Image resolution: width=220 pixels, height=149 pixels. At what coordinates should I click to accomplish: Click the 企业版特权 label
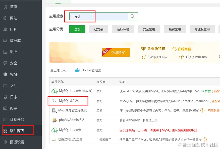[156, 49]
